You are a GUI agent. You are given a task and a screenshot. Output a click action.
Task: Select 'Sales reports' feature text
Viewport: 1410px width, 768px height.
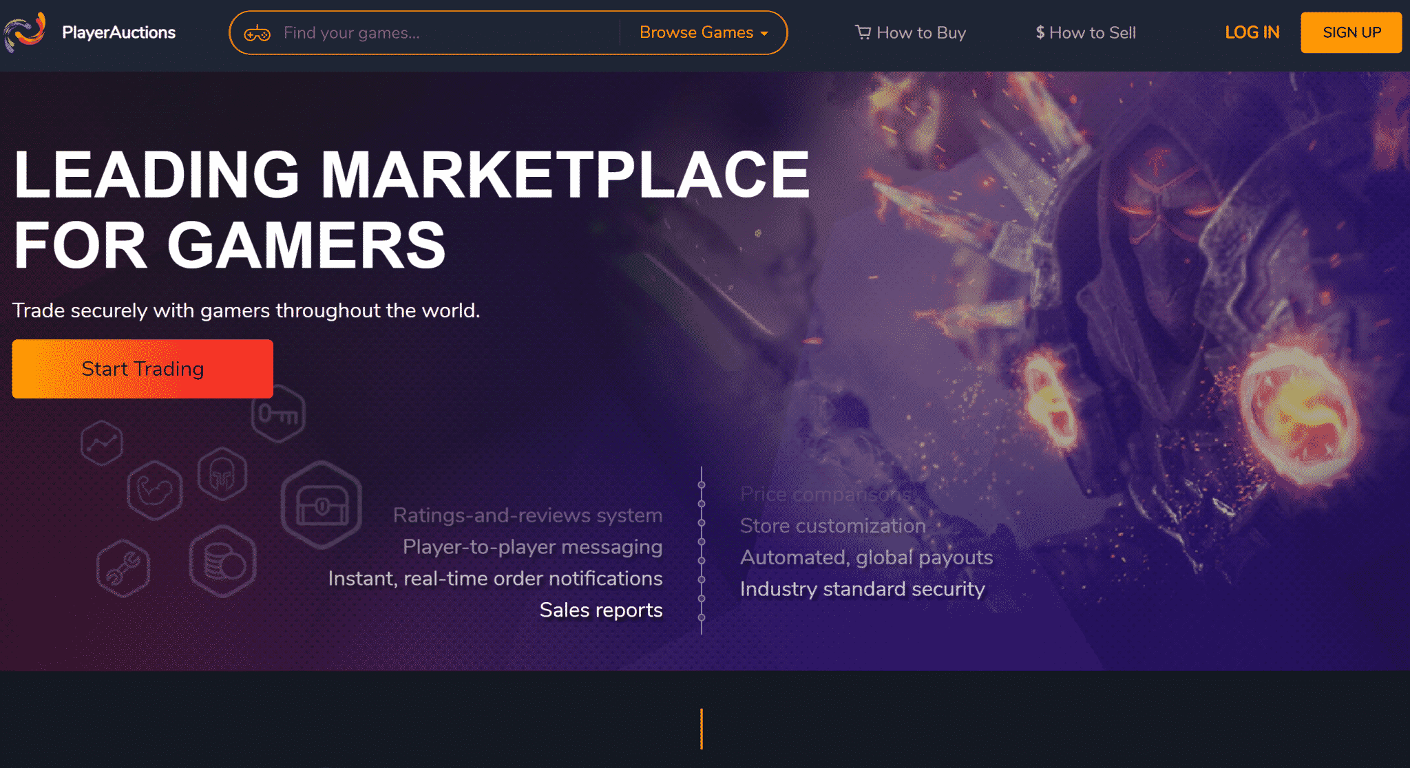(601, 610)
